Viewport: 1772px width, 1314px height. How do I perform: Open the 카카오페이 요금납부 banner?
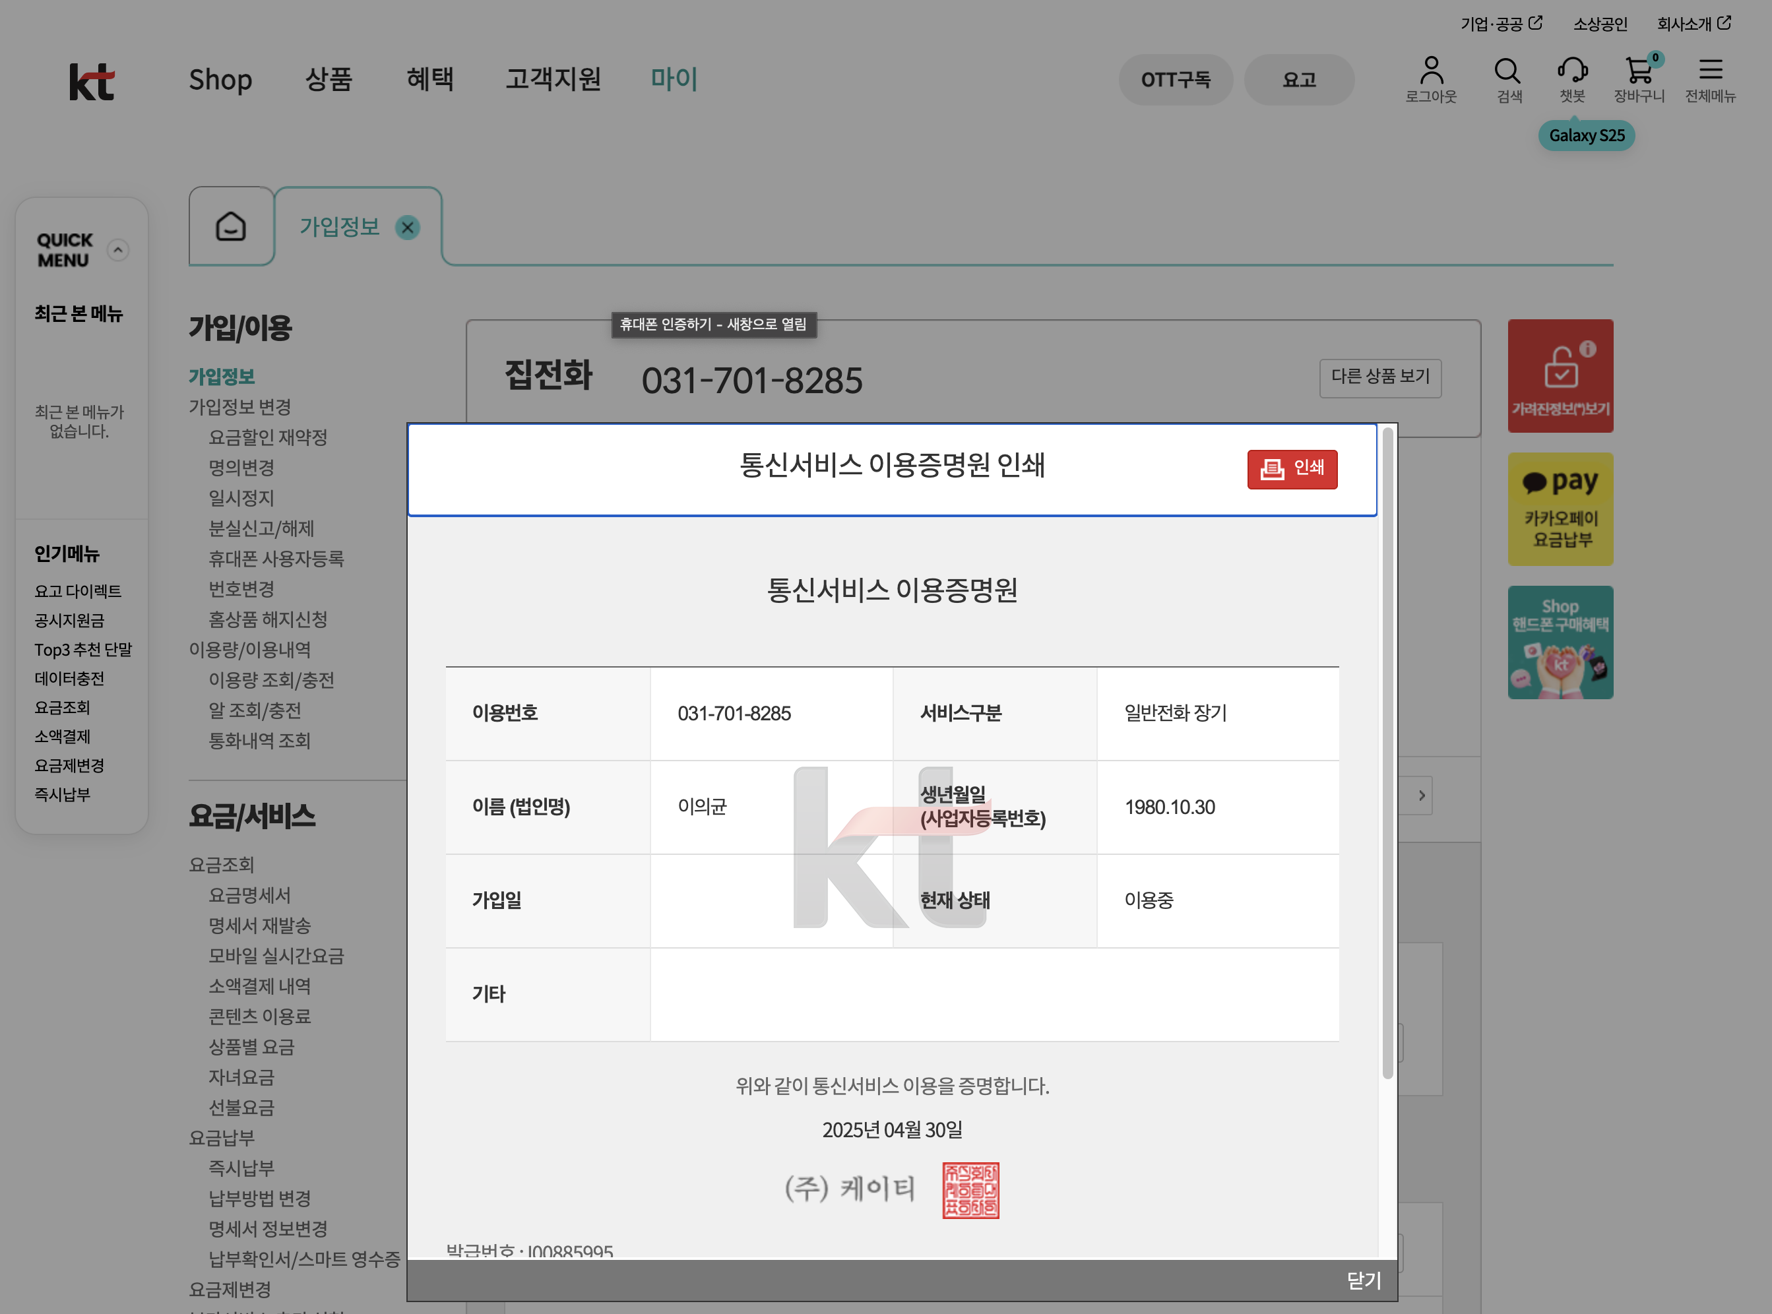pyautogui.click(x=1560, y=509)
